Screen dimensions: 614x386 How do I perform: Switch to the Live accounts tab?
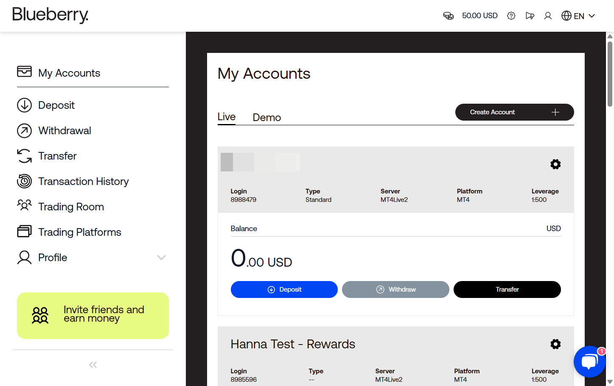227,117
